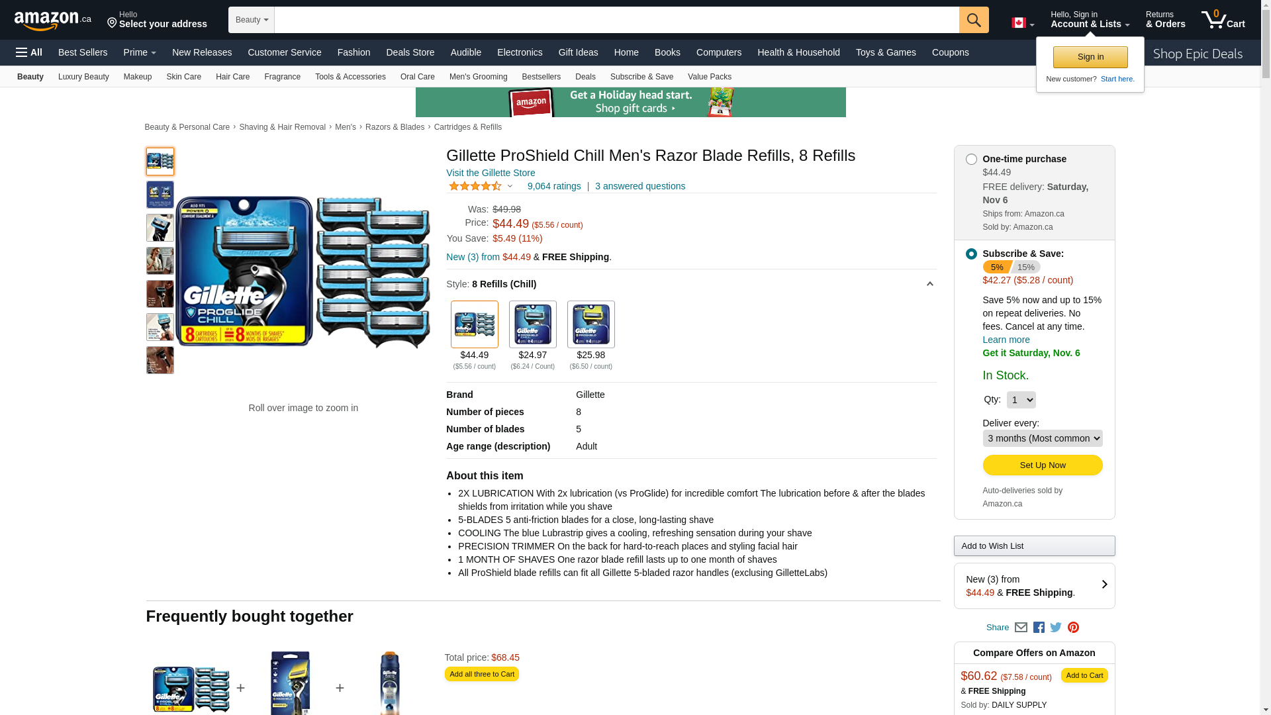Share via email envelope icon
The width and height of the screenshot is (1271, 715).
(x=1021, y=628)
